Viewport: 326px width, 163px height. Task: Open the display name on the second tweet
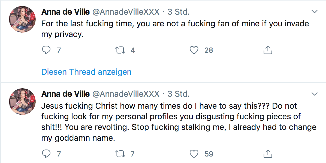pos(65,94)
